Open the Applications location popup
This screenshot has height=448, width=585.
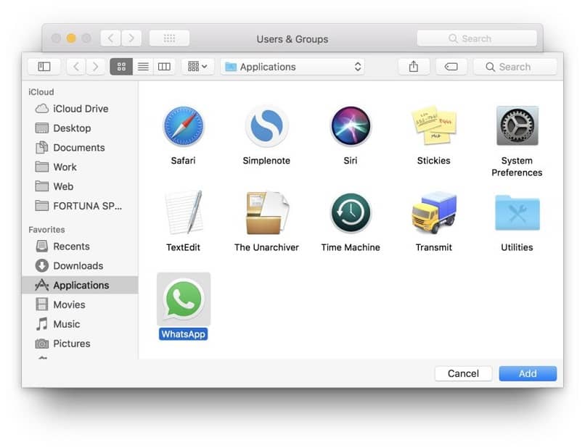[292, 67]
